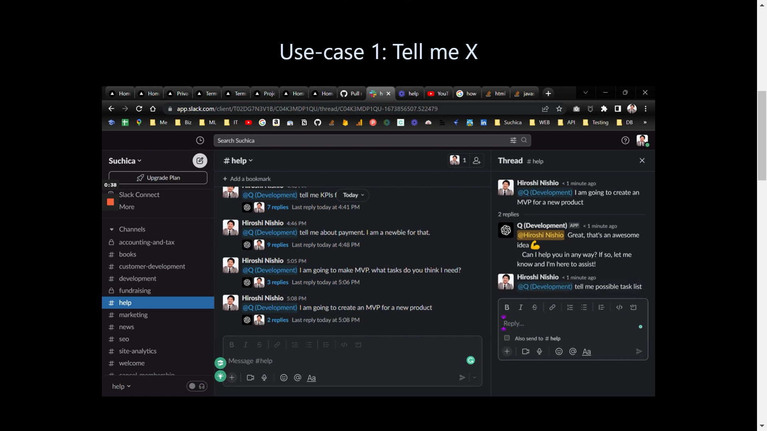Viewport: 767px width, 431px height.
Task: Collapse the Channels section
Action: 112,229
